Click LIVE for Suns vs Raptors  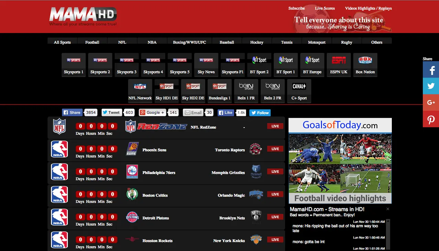click(x=275, y=149)
